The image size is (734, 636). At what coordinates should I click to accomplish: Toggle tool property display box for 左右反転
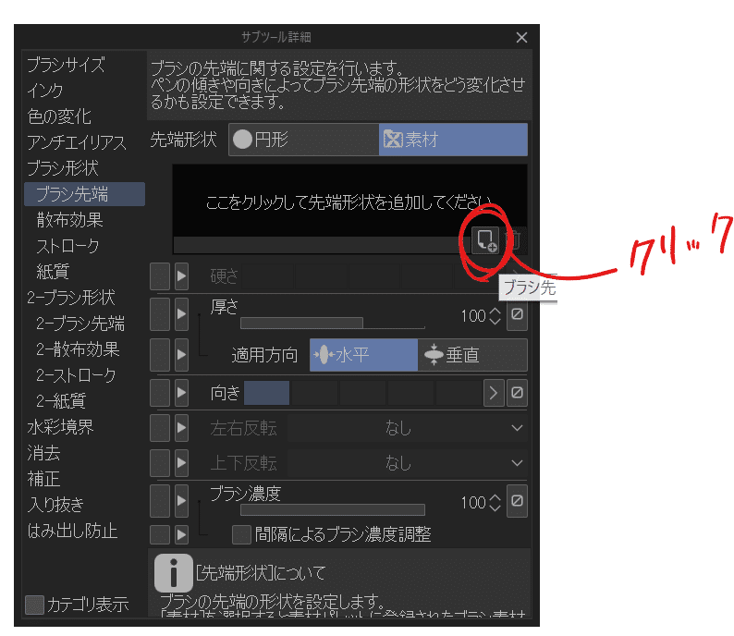pyautogui.click(x=160, y=428)
